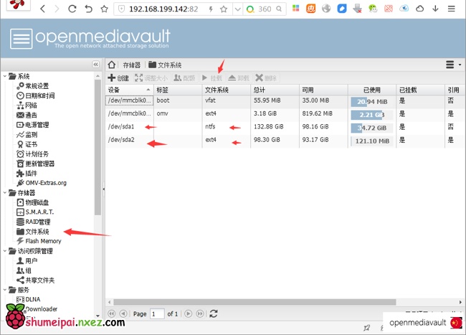Collapse the left navigation panel
This screenshot has height=335, width=466.
96,65
